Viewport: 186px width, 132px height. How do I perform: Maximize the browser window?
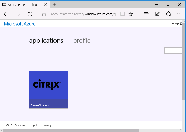168,5
